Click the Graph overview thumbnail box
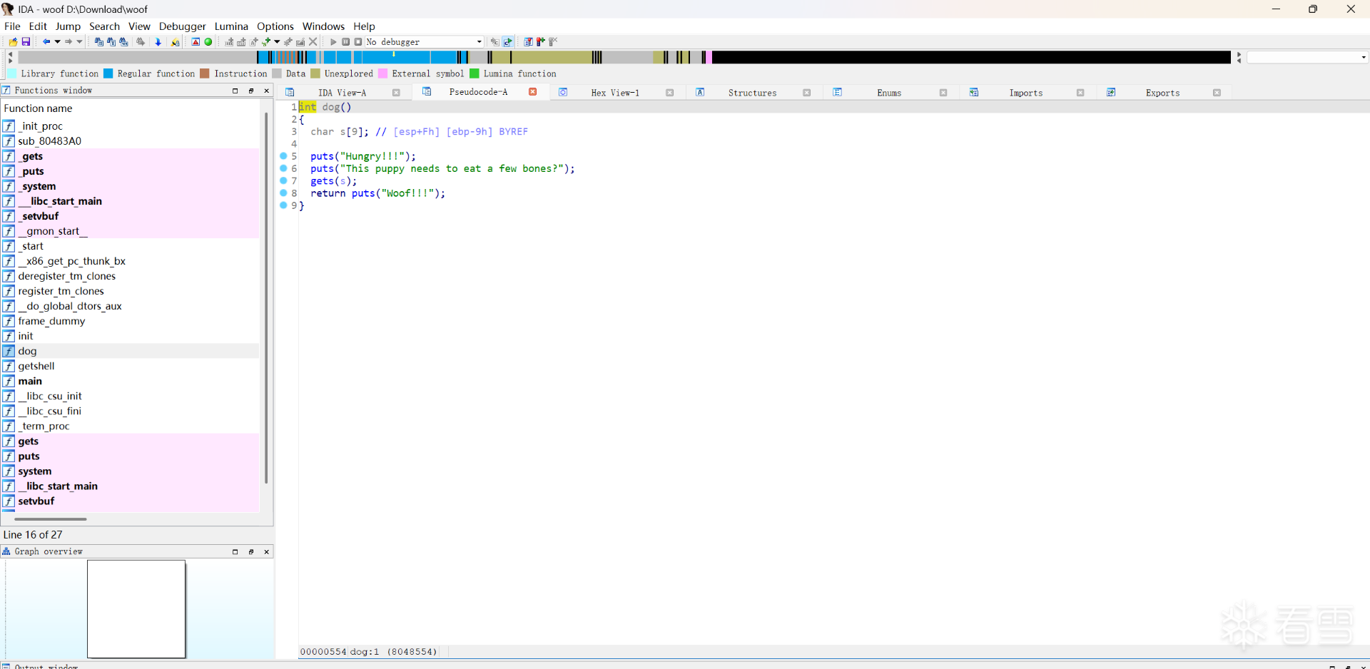This screenshot has height=669, width=1370. pyautogui.click(x=136, y=609)
